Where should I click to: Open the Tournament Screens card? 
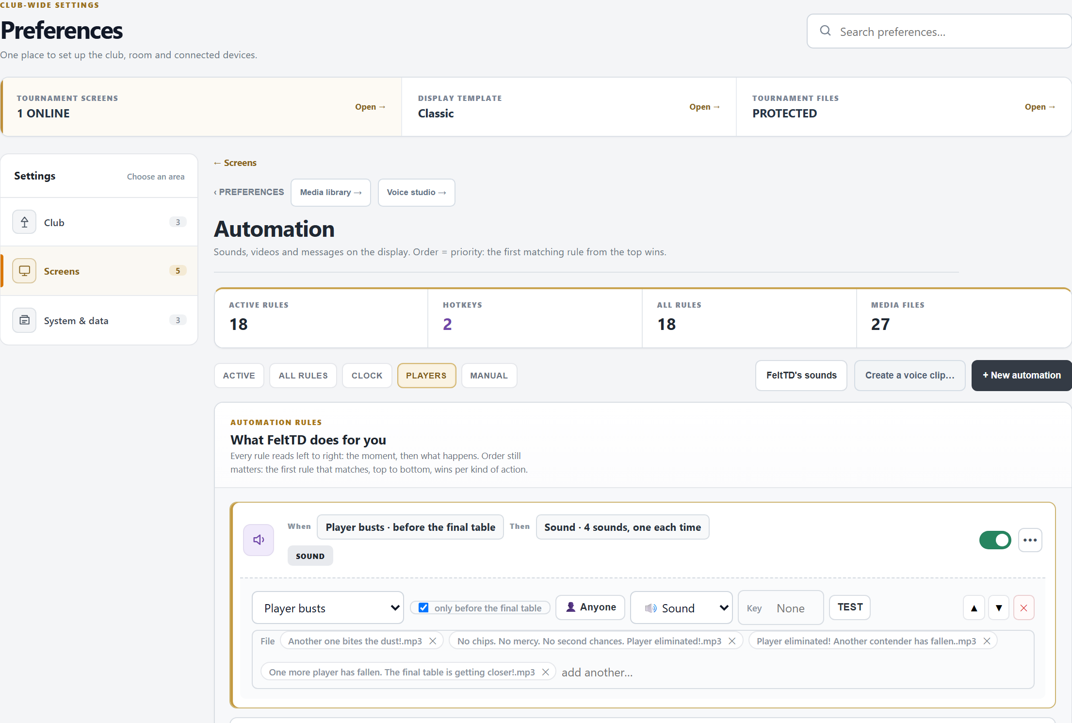(202, 107)
